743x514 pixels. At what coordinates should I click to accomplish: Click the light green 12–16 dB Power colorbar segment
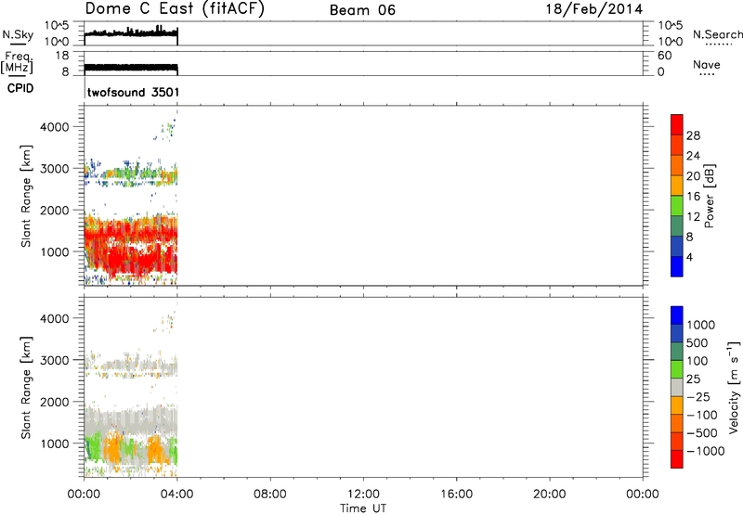677,205
